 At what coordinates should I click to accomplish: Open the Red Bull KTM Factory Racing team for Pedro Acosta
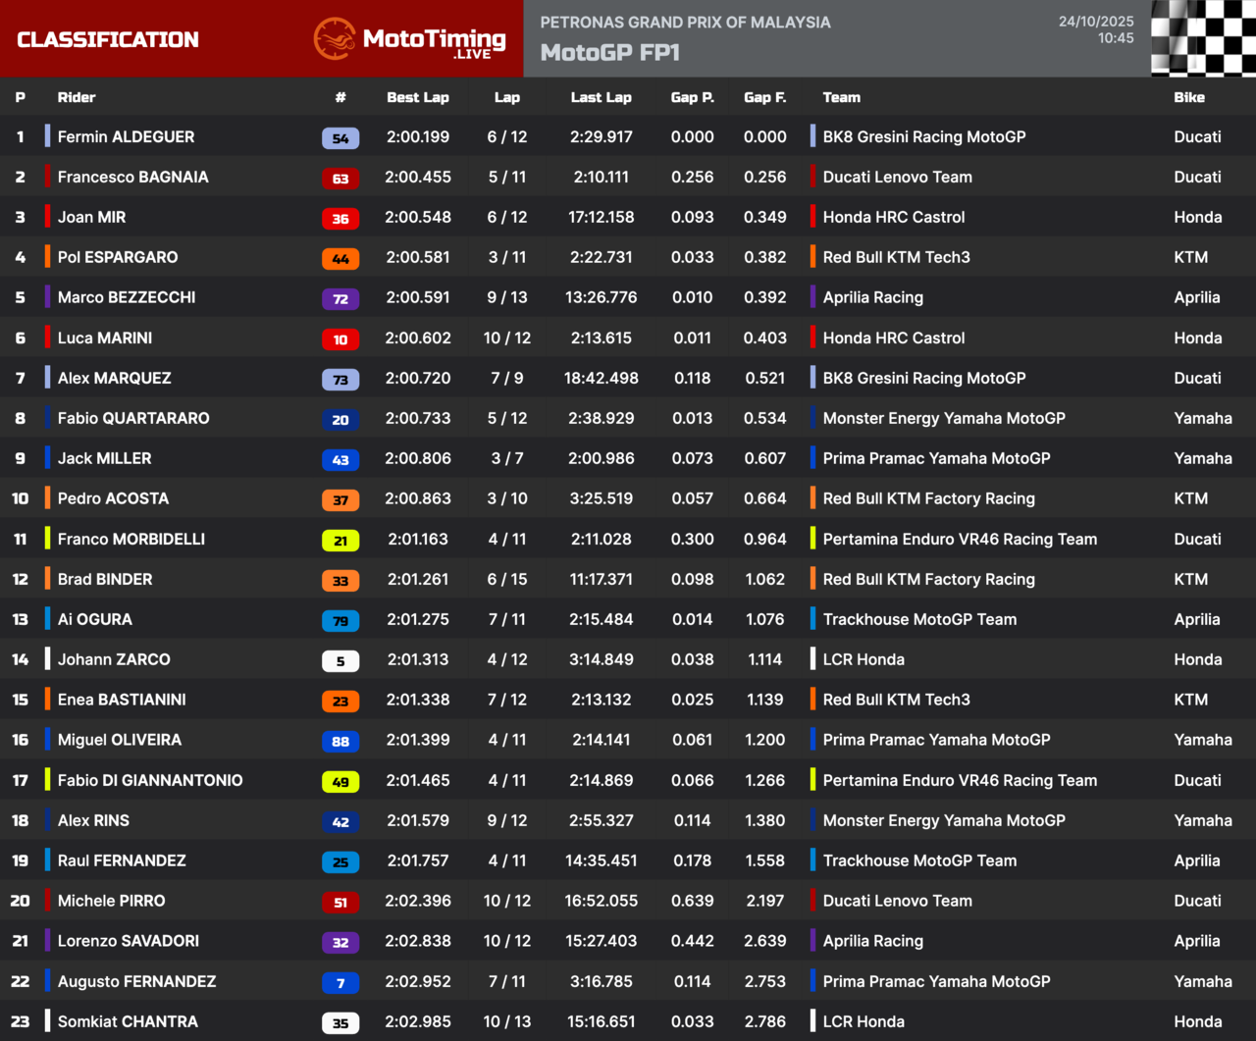tap(928, 498)
